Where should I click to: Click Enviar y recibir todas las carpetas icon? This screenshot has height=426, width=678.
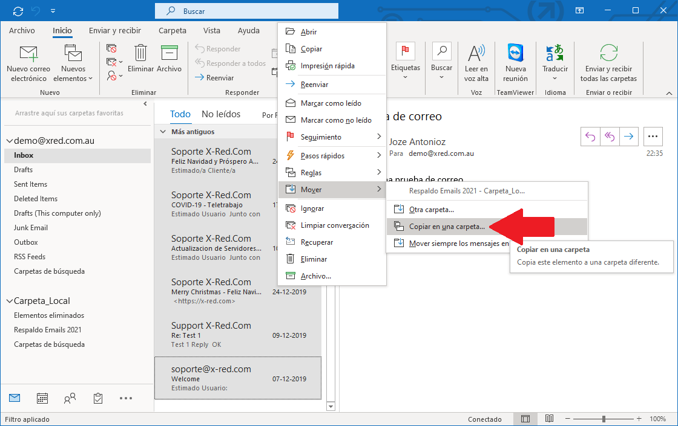coord(608,53)
